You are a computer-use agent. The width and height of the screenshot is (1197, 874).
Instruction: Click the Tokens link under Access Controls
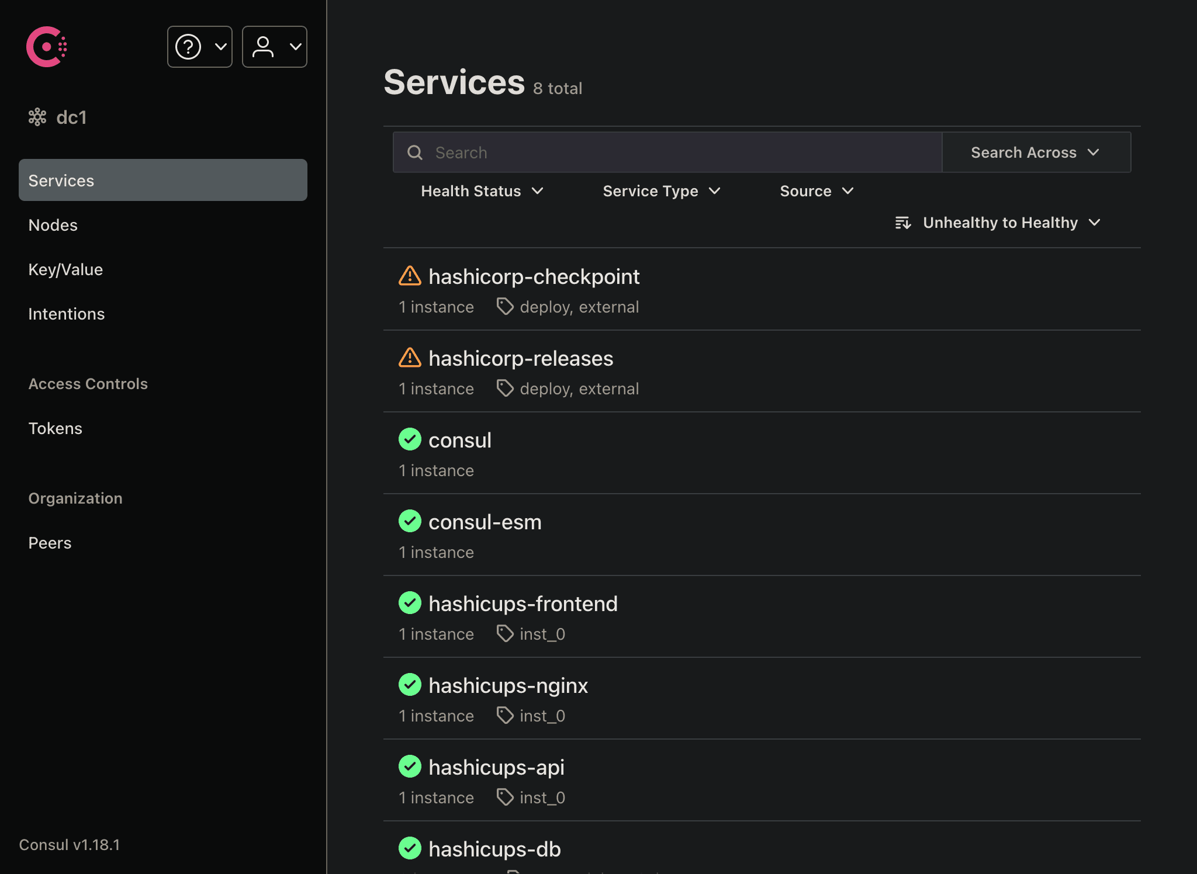tap(55, 427)
